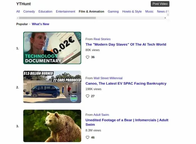Screen dimensions: 196x144
Task: Click heart icon for Canoo EV SPAC video
Action: pos(87,96)
